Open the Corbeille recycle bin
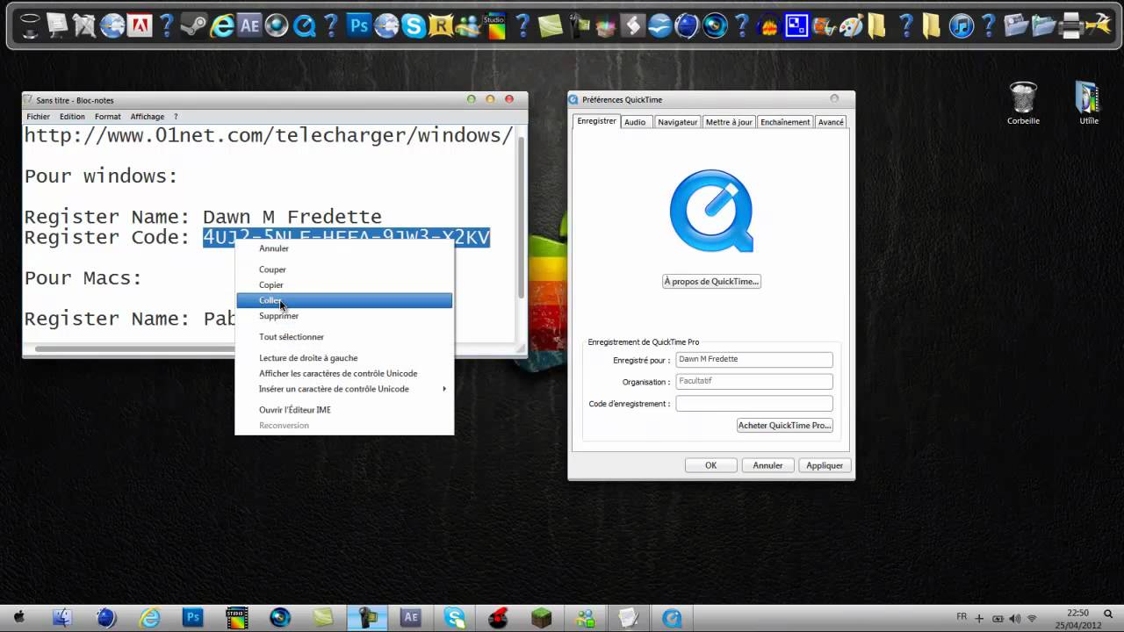 coord(1023,103)
